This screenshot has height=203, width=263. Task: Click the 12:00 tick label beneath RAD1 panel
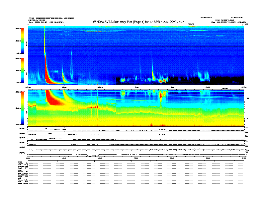(x=136, y=87)
